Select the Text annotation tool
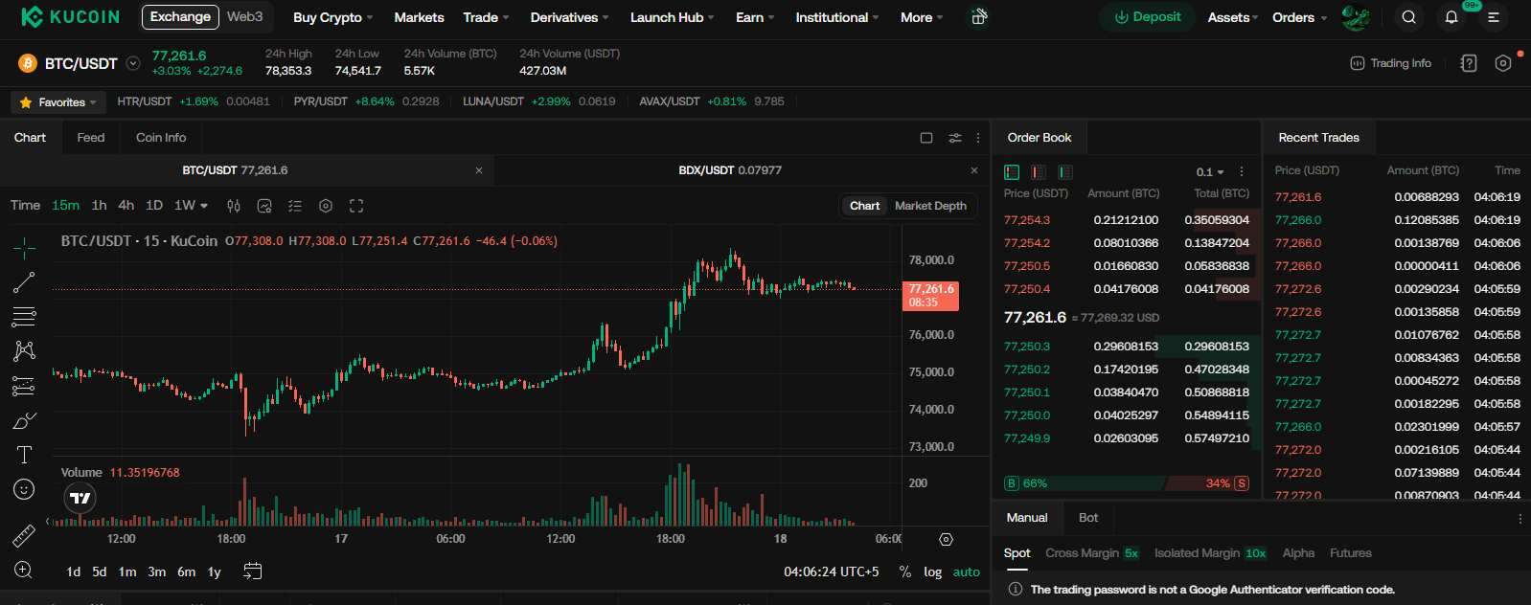The image size is (1531, 605). tap(24, 455)
